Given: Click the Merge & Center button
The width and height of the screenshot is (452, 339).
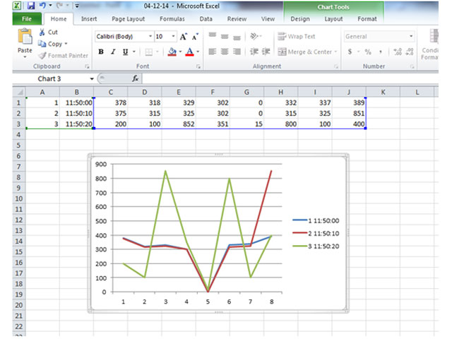Looking at the screenshot, I should pyautogui.click(x=305, y=52).
